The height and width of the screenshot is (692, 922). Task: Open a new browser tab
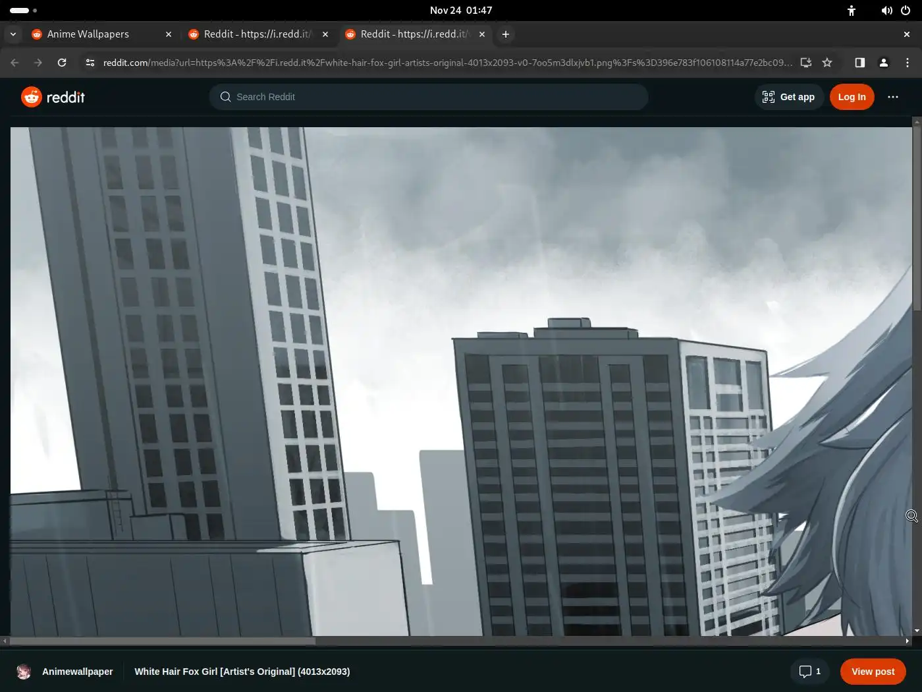(506, 34)
